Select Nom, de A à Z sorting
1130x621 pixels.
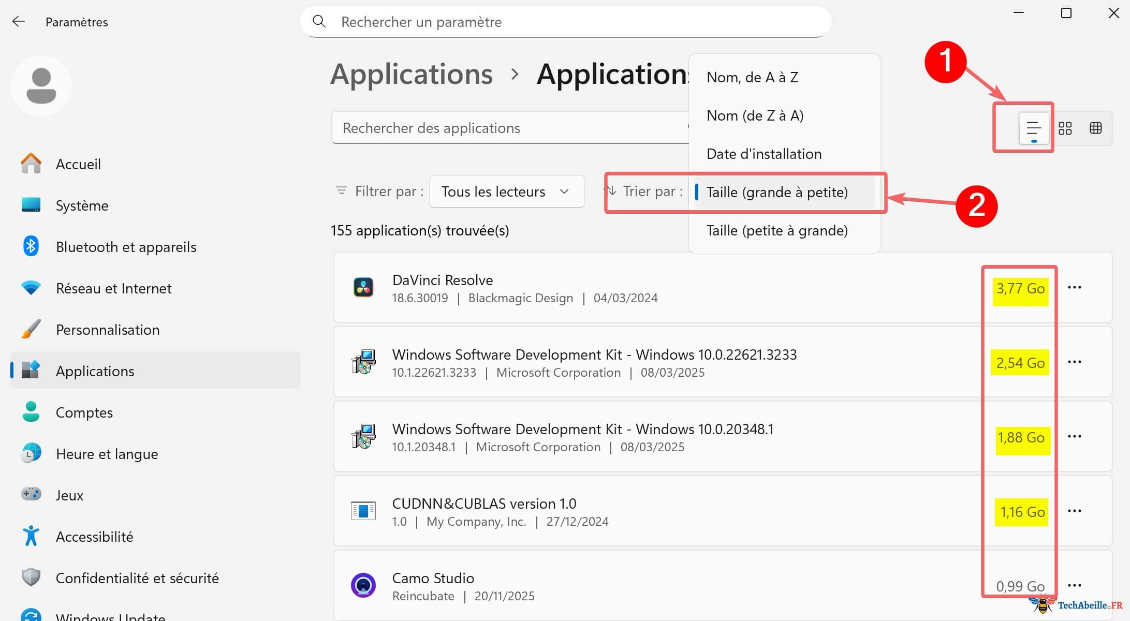pyautogui.click(x=752, y=77)
